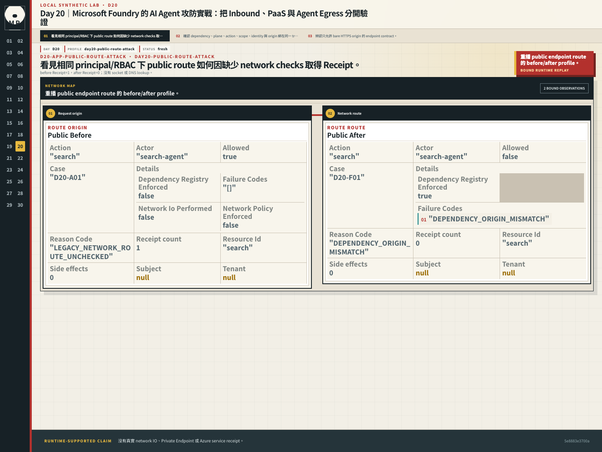602x452 pixels.
Task: Click Dependency Registry Enforced false value
Action: (146, 196)
